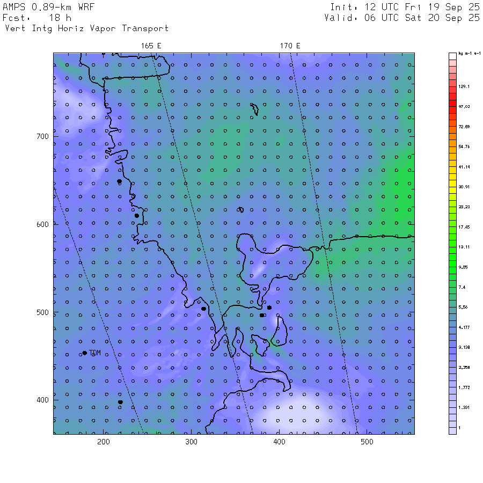The height and width of the screenshot is (483, 483).
Task: Click legend value '41.19'
Action: click(464, 167)
